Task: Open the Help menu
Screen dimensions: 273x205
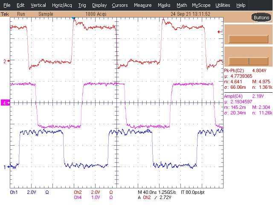Action: tap(241, 5)
